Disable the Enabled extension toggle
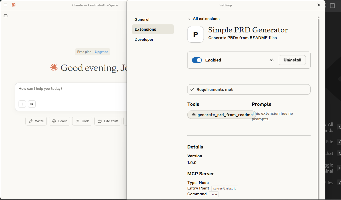The height and width of the screenshot is (200, 341). coord(197,60)
